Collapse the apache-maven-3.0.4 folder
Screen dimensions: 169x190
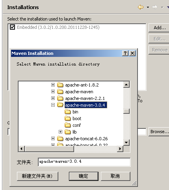pos(53,105)
